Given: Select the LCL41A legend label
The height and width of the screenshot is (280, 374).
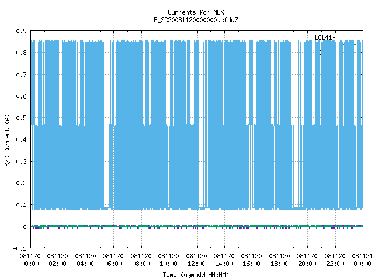Looking at the screenshot, I should 325,37.
